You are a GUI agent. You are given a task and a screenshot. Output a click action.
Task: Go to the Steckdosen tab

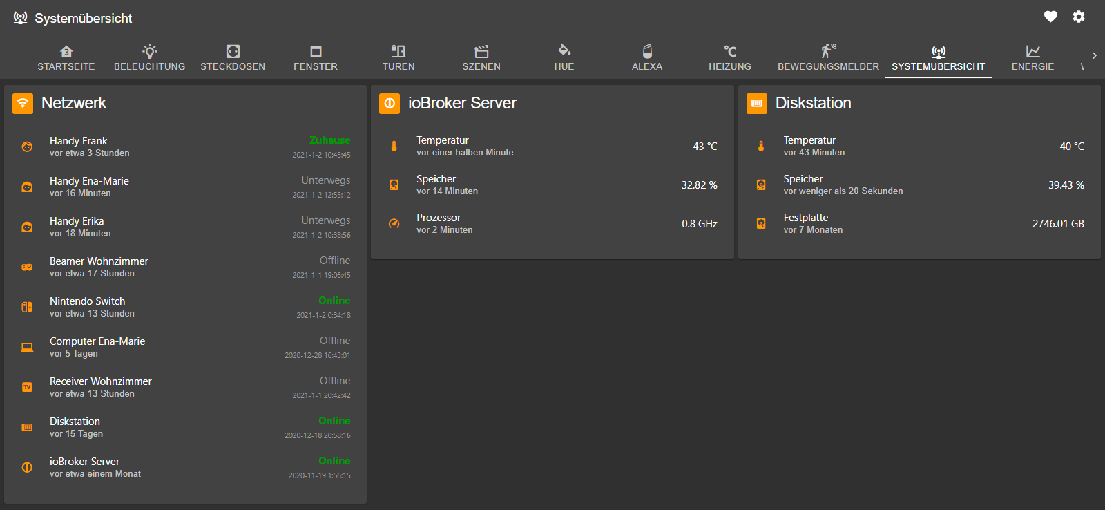pyautogui.click(x=233, y=58)
